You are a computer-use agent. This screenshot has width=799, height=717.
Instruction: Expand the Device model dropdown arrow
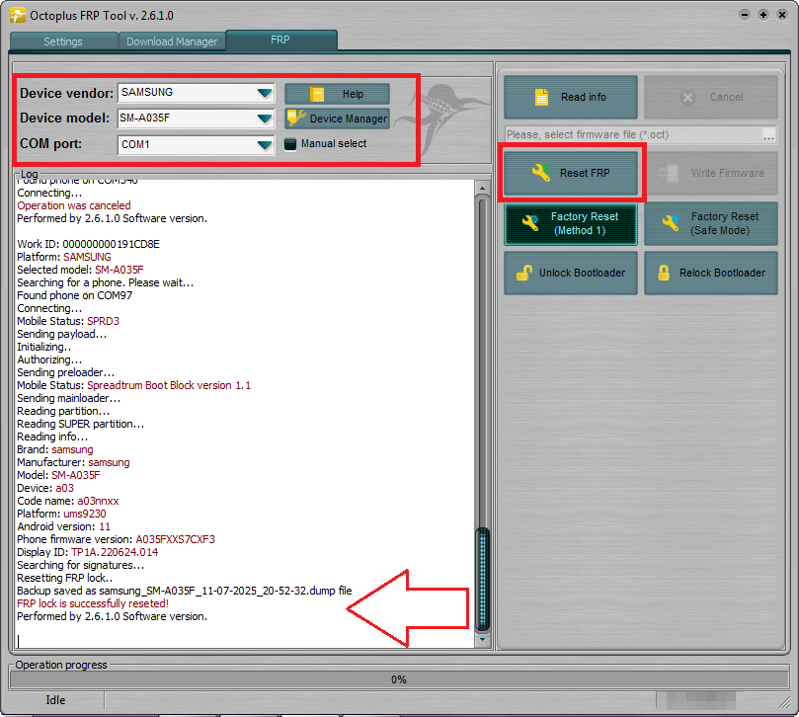(x=264, y=119)
